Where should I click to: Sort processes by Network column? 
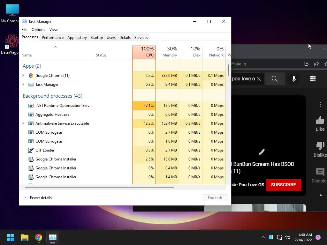tap(214, 52)
